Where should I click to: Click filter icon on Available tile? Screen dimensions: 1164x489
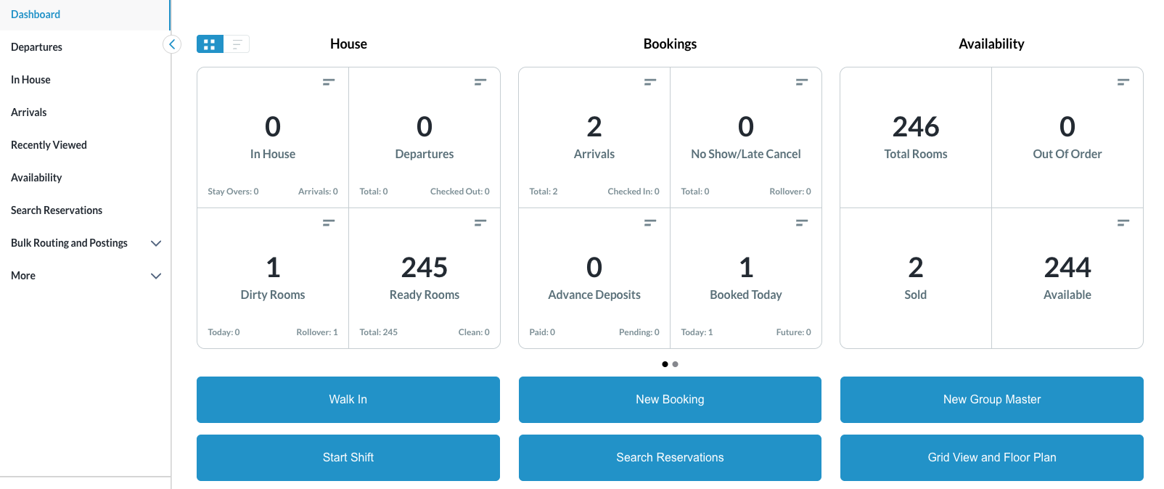point(1123,223)
